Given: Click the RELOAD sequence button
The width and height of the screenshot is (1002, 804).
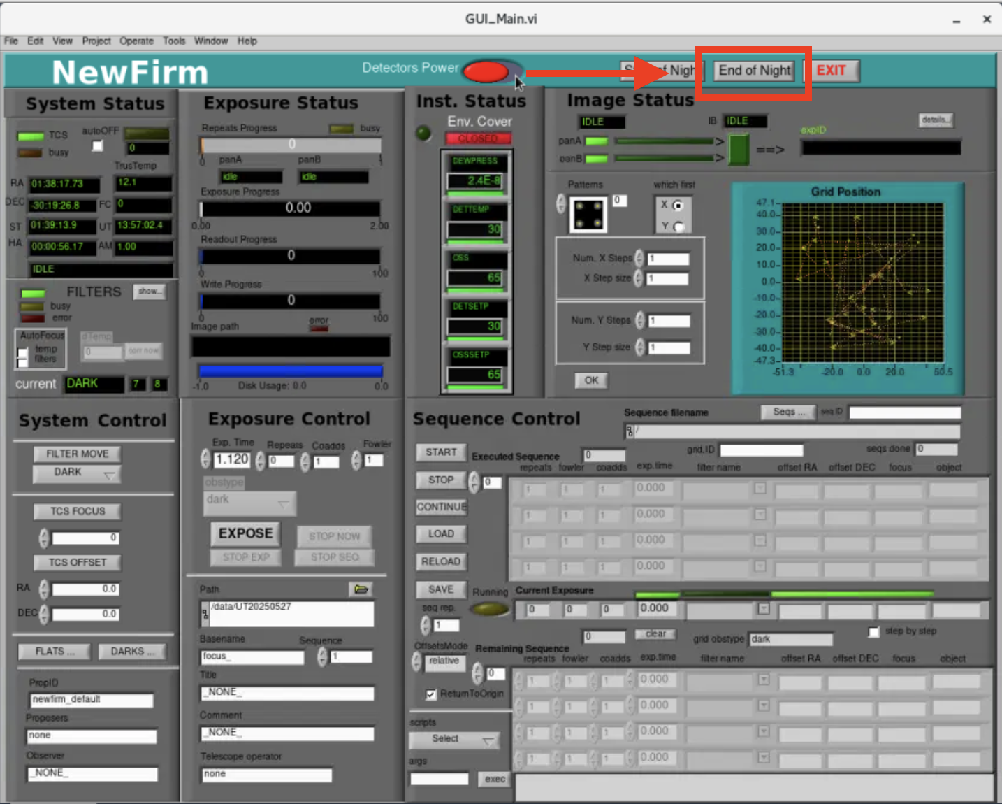Looking at the screenshot, I should [441, 561].
